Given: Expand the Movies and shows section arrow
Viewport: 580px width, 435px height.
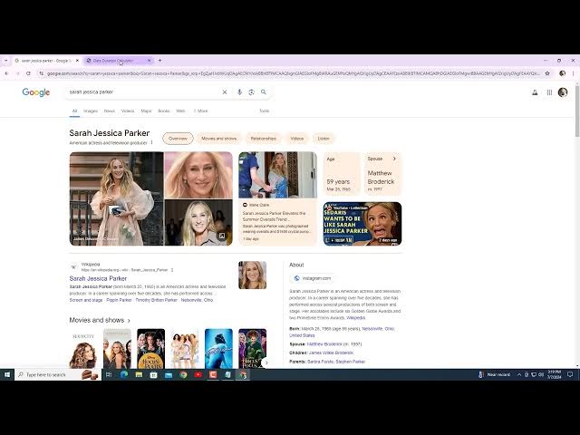Looking at the screenshot, I should pos(129,320).
